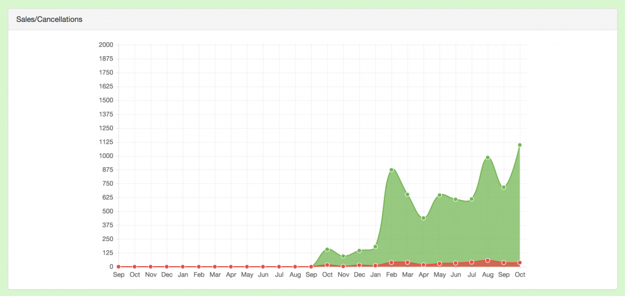Click y-axis label 375

[x=107, y=225]
